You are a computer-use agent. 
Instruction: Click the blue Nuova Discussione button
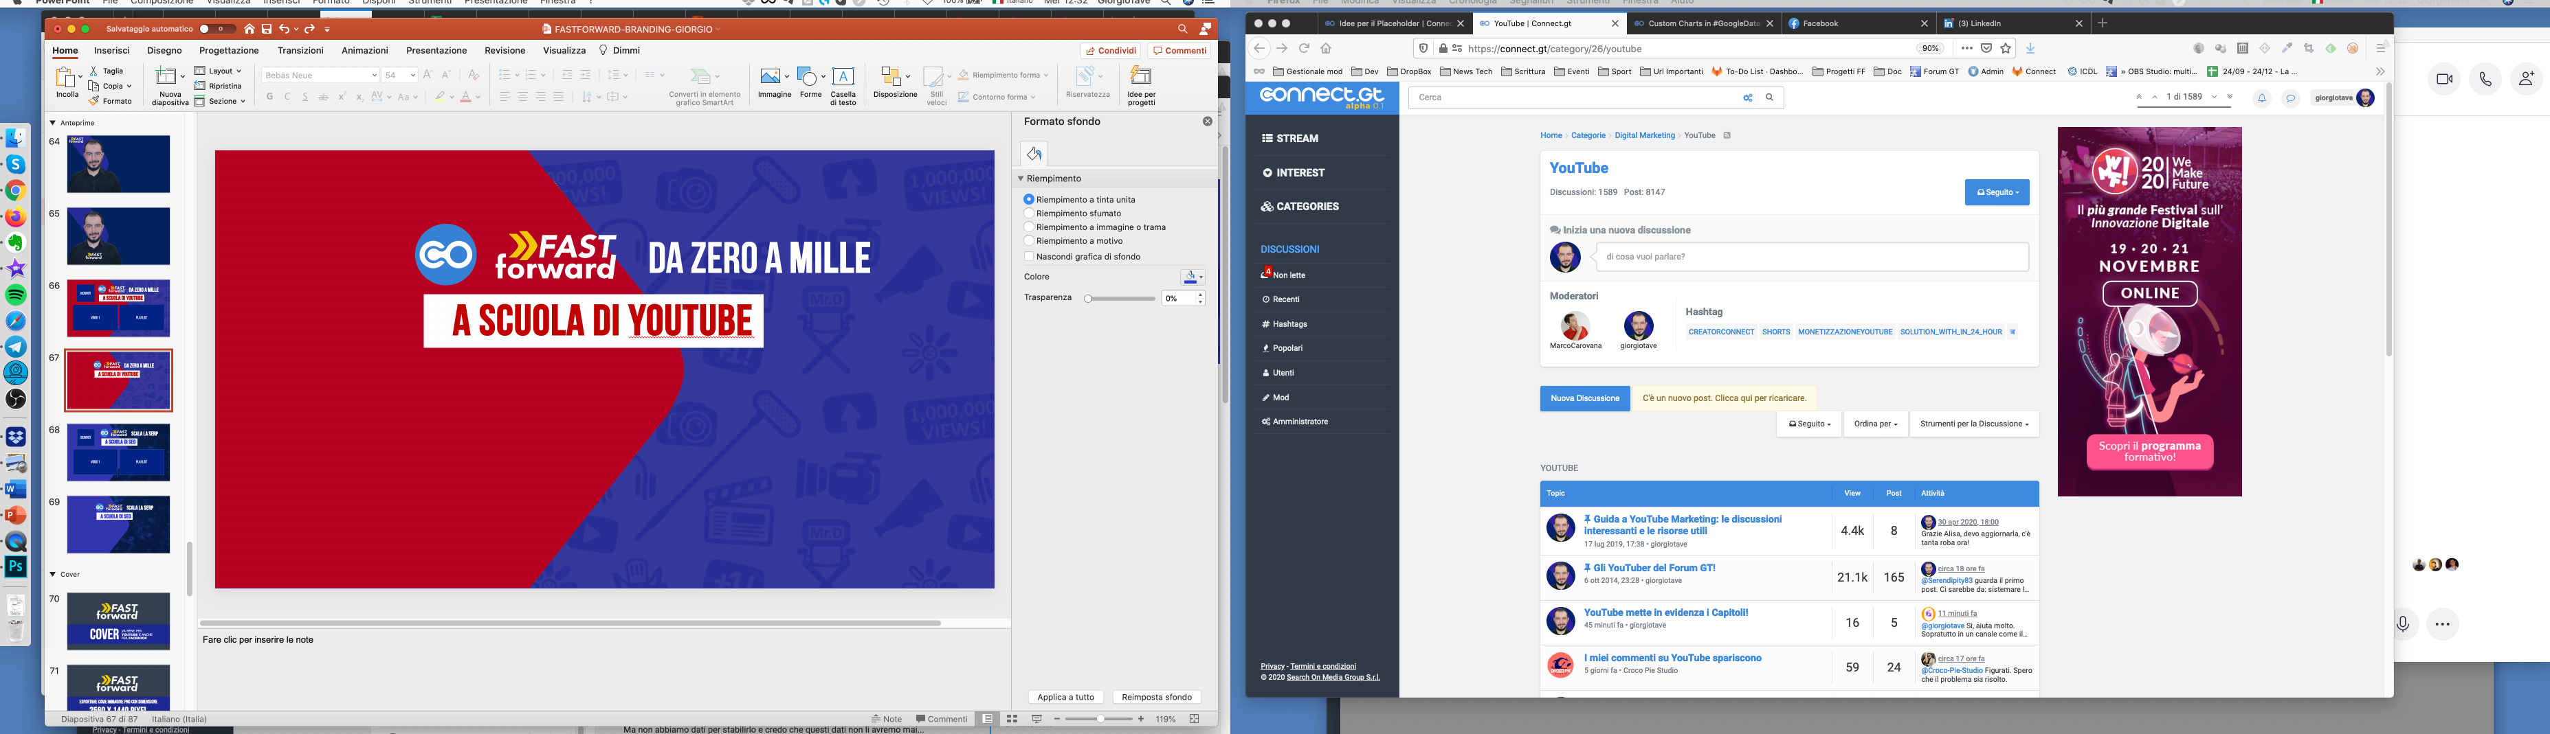click(1585, 399)
